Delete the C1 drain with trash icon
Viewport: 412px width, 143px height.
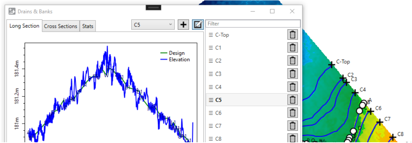click(293, 48)
